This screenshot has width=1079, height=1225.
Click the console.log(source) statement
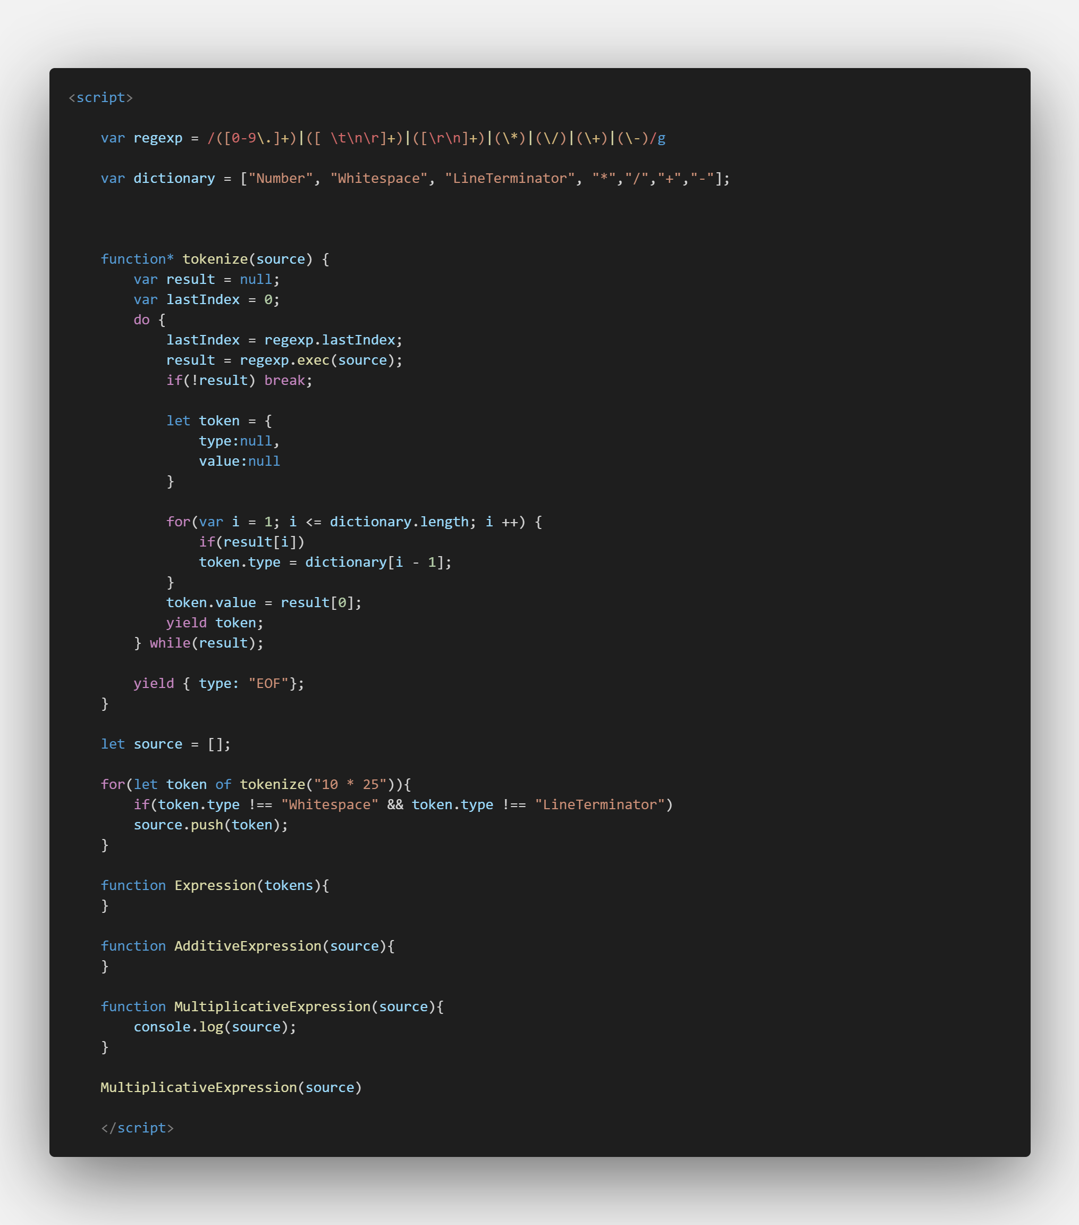[x=215, y=1027]
